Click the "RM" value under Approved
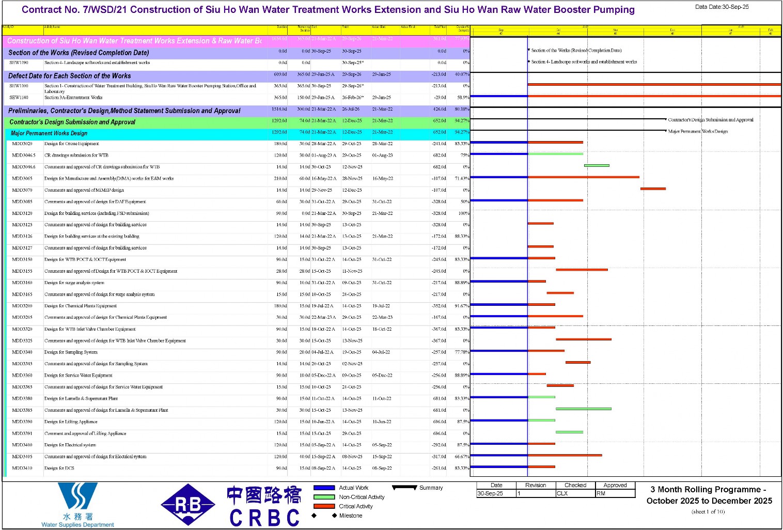783x530 pixels. 601,493
